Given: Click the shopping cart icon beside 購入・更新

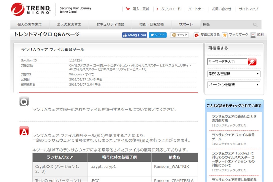Looking at the screenshot, I should (128, 9).
